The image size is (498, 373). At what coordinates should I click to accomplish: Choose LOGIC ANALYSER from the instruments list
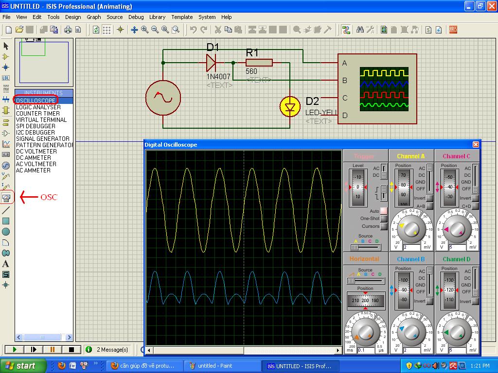38,107
